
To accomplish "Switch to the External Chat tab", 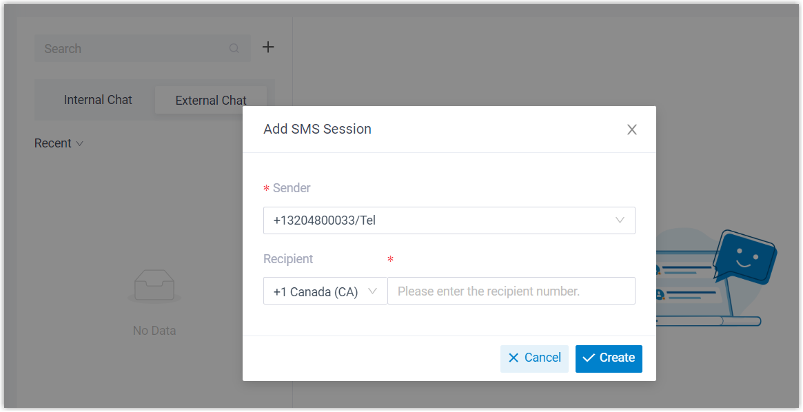I will 210,101.
